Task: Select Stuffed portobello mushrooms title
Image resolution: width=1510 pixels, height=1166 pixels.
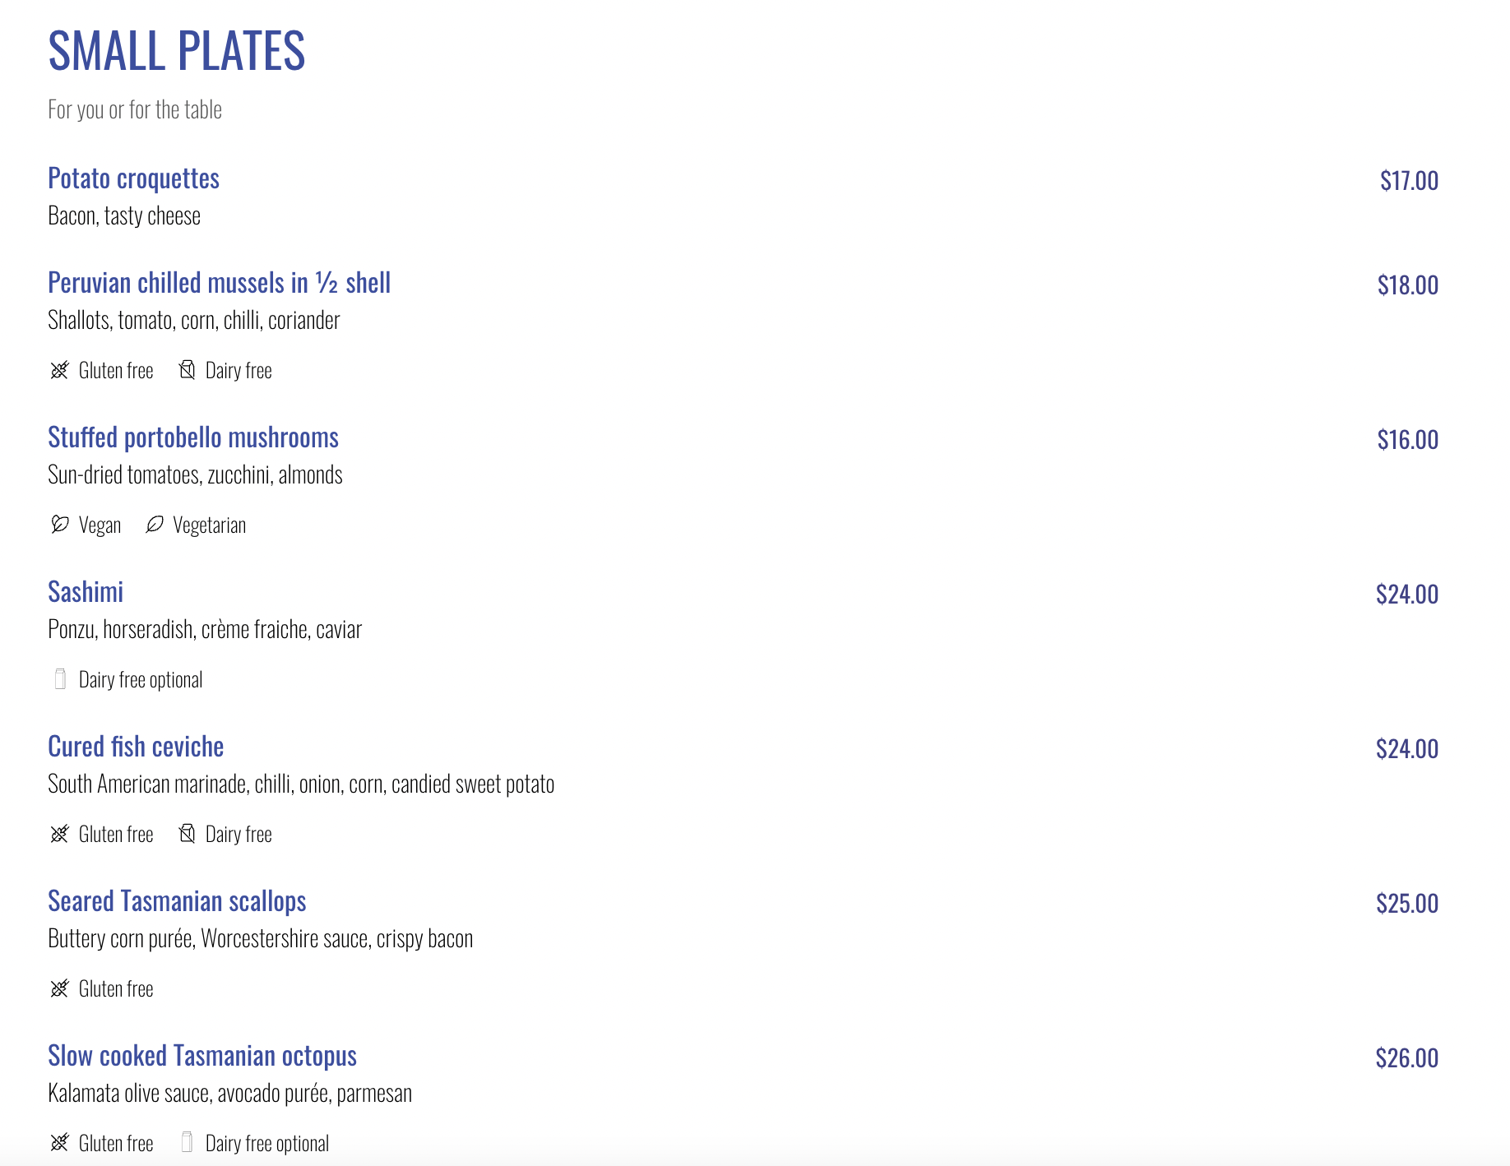Action: point(193,437)
